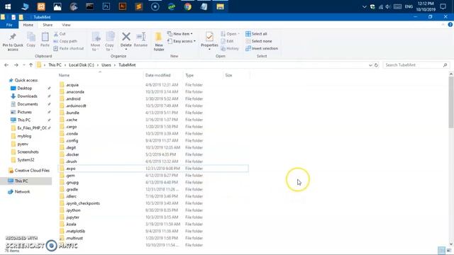This screenshot has height=255, width=454.
Task: Select the .docker folder
Action: pyautogui.click(x=72, y=154)
